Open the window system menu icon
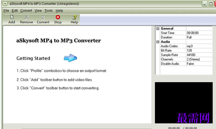Screen dimensions: 216x129 [x=5, y=3]
